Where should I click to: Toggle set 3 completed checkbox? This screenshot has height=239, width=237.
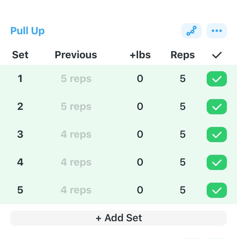pos(216,135)
